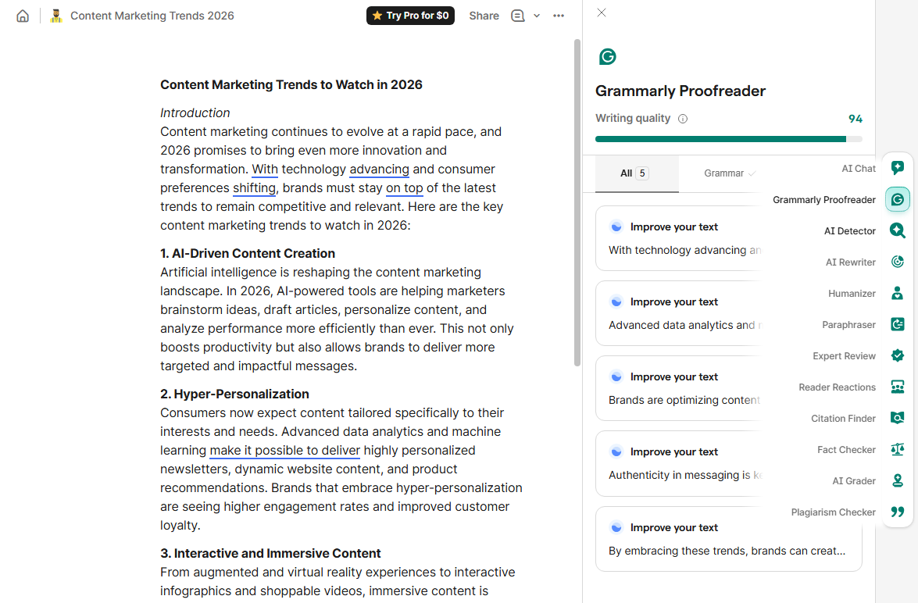Screen dimensions: 918x603
Task: Open the Humanizer tool
Action: 897,293
